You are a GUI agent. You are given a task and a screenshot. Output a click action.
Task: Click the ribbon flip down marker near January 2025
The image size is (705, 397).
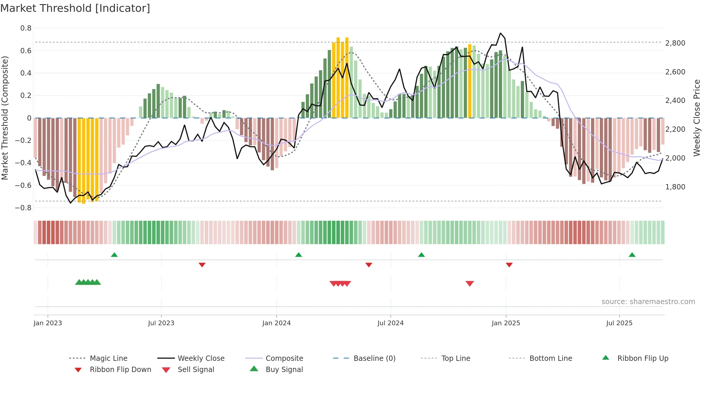click(x=509, y=265)
